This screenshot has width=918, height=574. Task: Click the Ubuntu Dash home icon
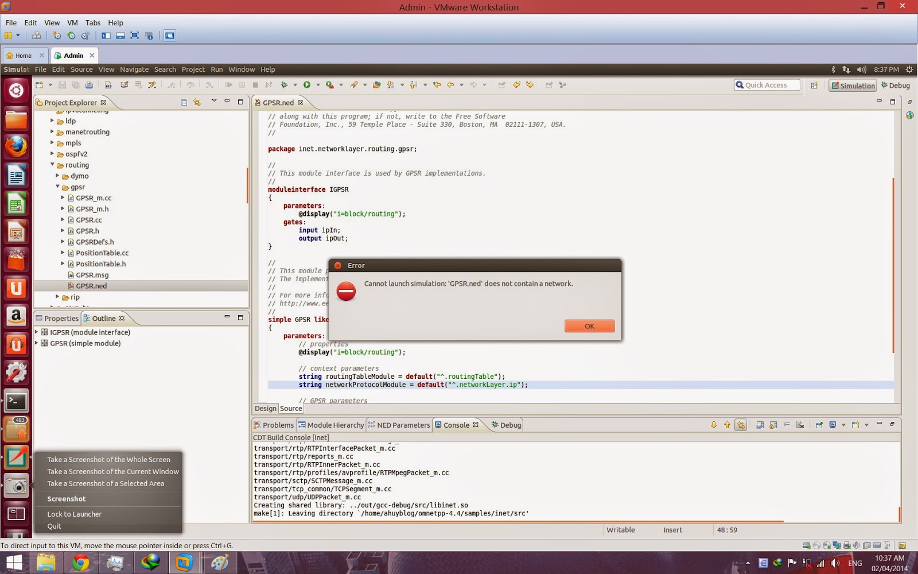pos(16,91)
